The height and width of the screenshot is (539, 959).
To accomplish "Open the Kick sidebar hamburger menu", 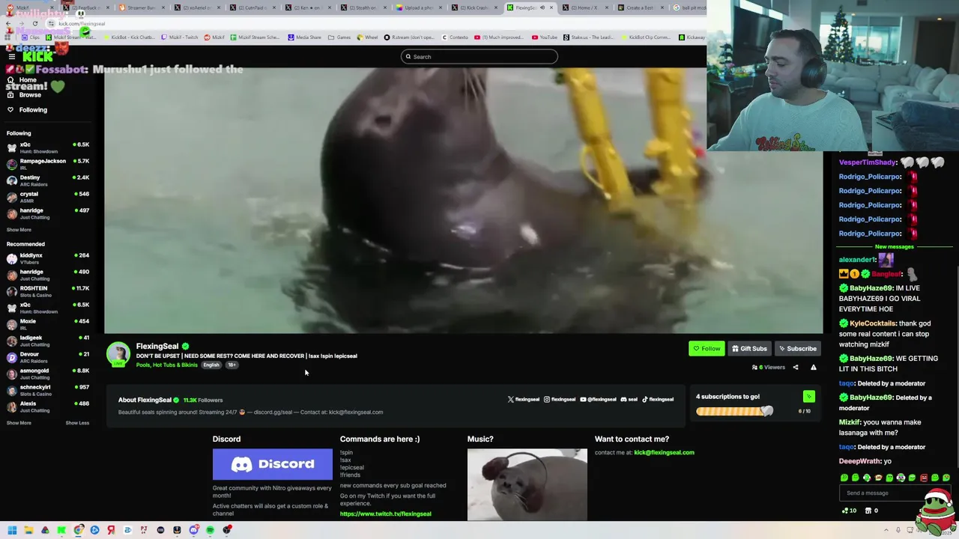I will [11, 57].
